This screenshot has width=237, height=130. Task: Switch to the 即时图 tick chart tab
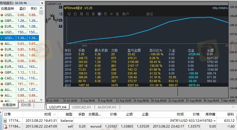[26, 105]
